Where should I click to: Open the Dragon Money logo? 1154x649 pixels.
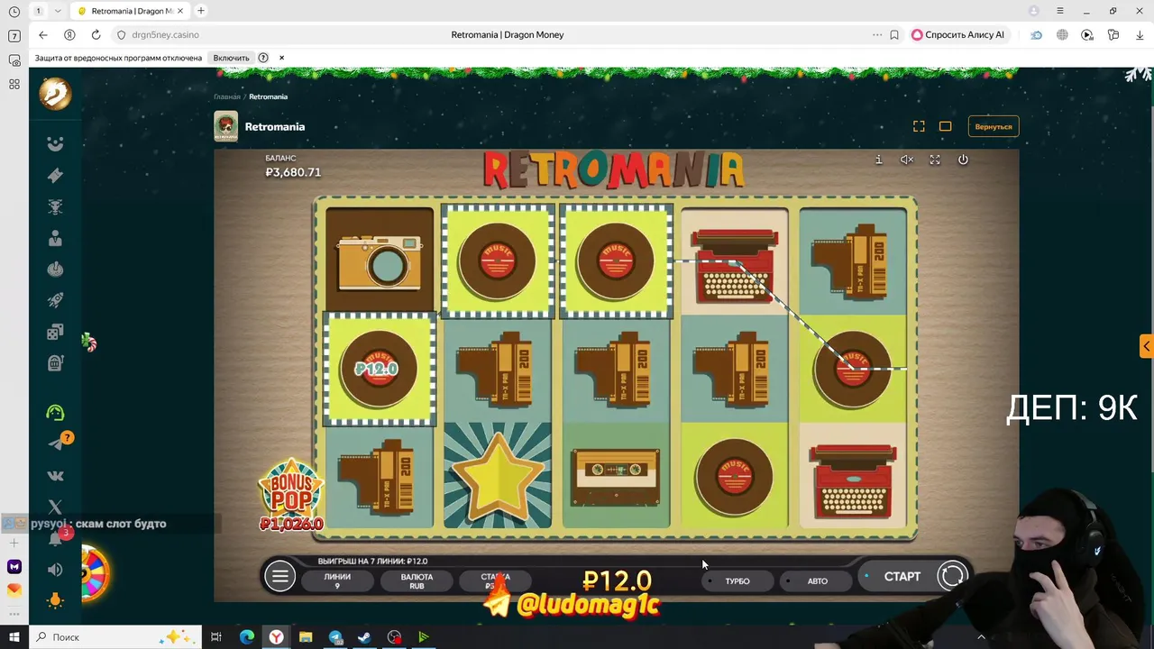(x=55, y=93)
